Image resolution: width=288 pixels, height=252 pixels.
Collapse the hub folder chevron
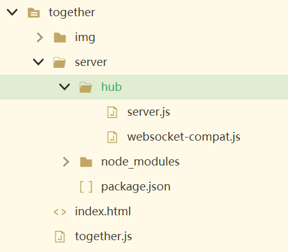coord(65,86)
